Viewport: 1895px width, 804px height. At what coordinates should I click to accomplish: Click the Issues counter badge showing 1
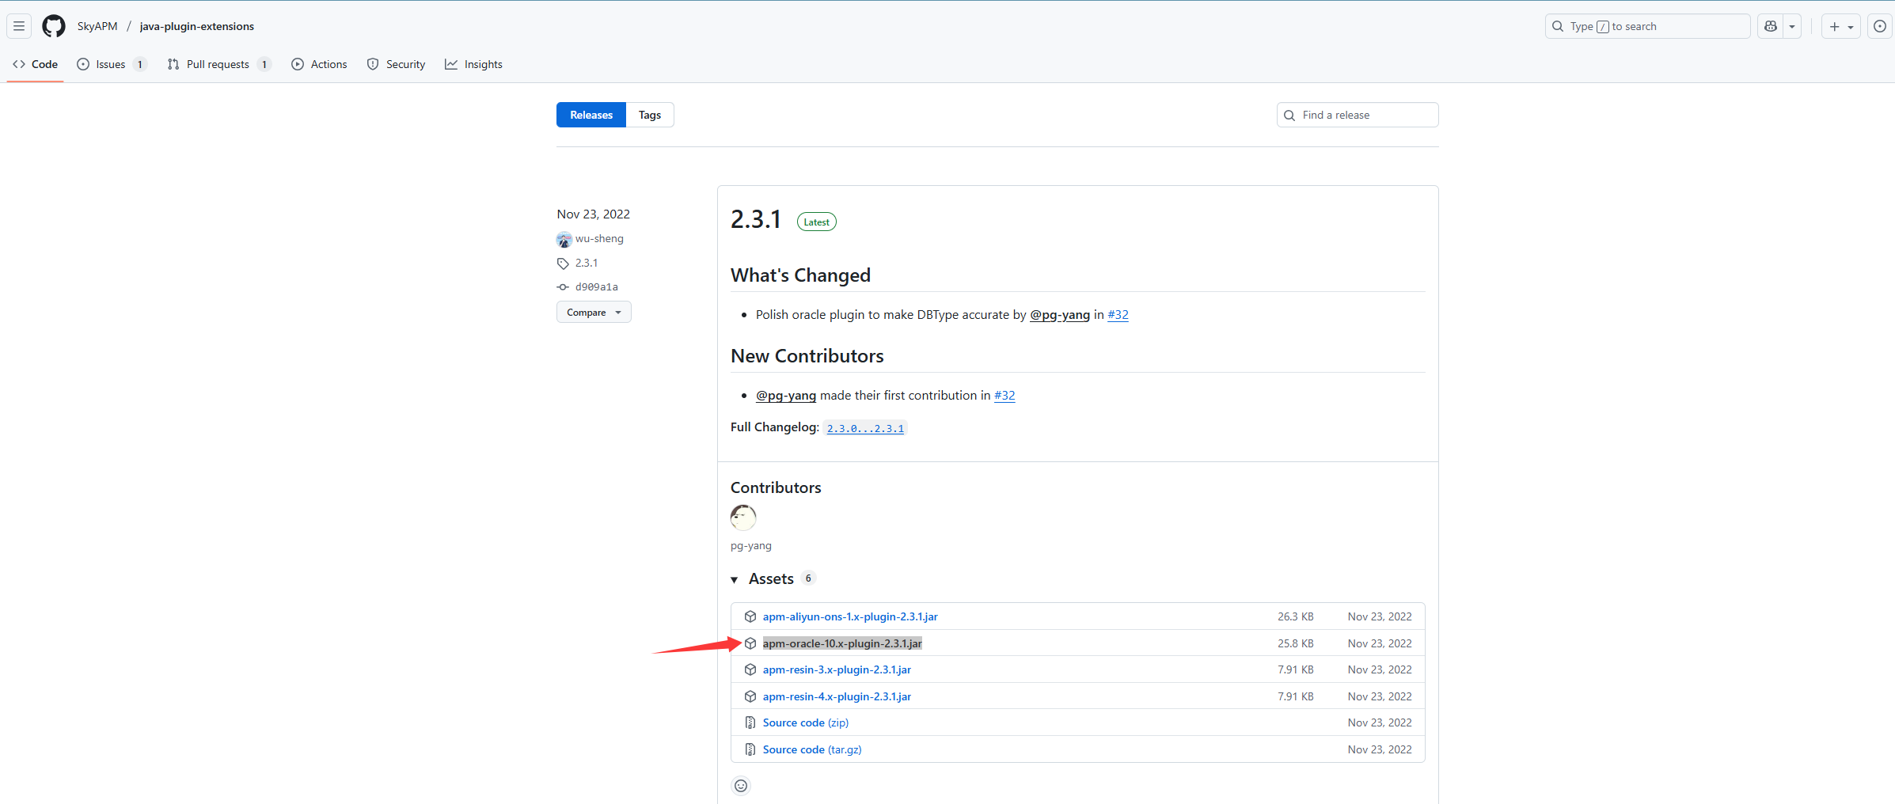coord(140,65)
